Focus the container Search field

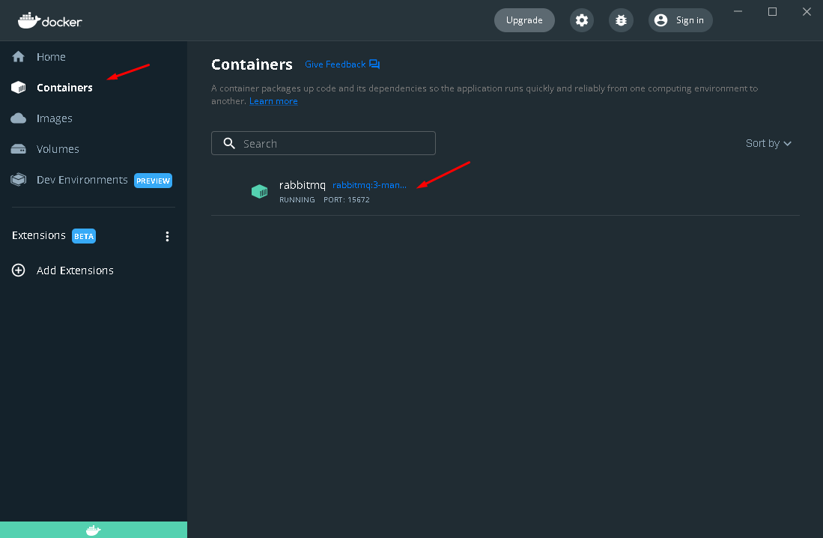coord(324,143)
